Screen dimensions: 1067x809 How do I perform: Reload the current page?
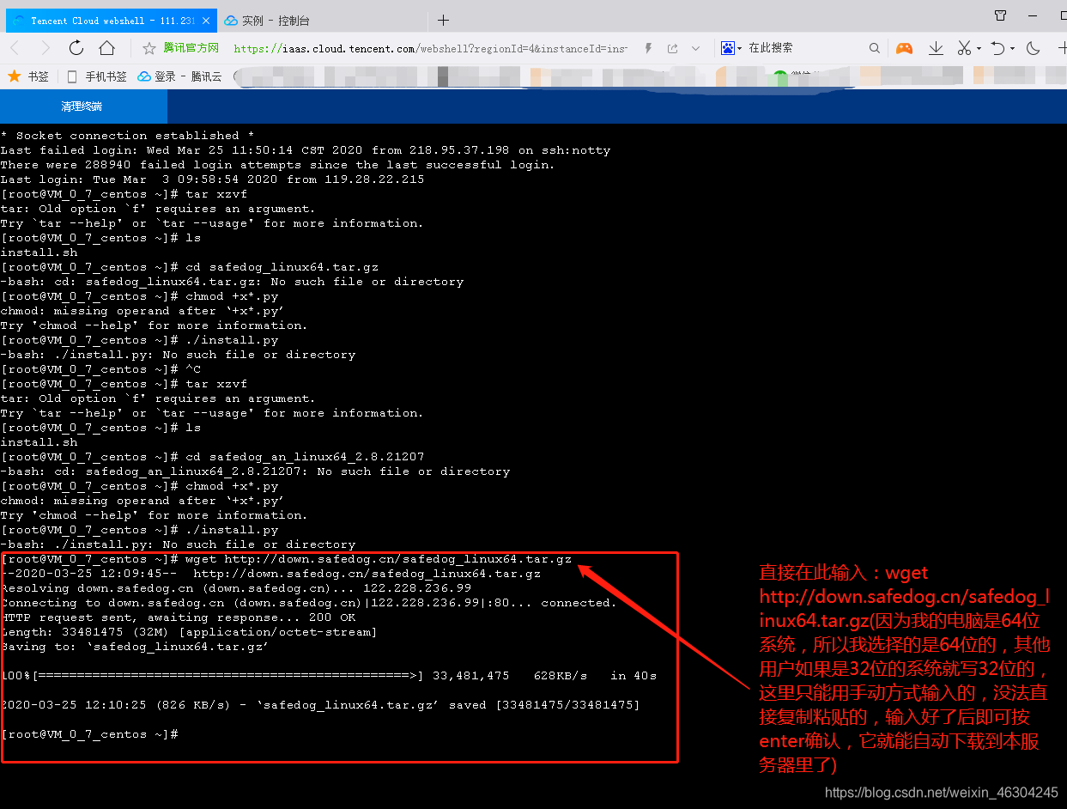(x=76, y=48)
